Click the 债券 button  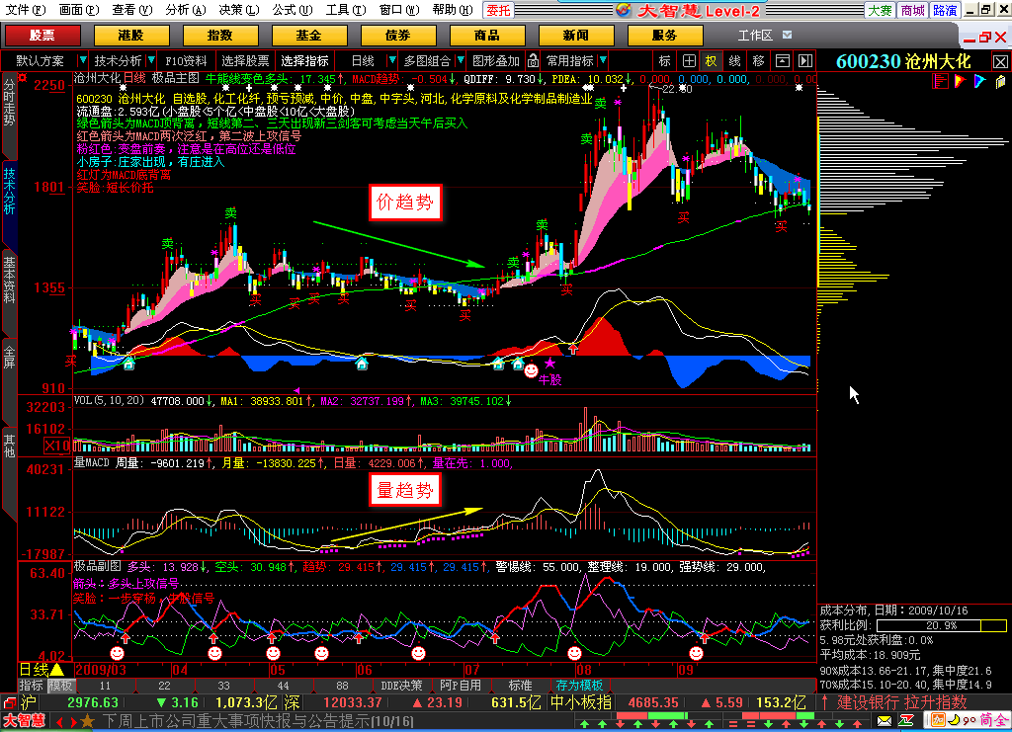pyautogui.click(x=398, y=35)
